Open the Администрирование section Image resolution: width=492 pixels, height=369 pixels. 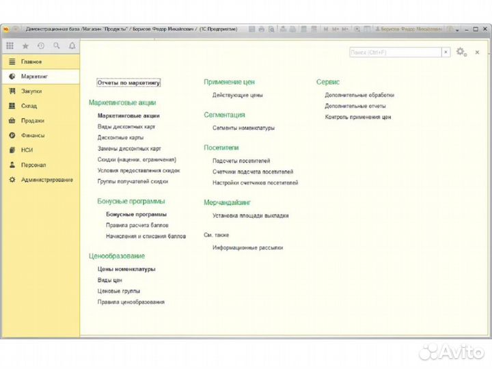46,179
